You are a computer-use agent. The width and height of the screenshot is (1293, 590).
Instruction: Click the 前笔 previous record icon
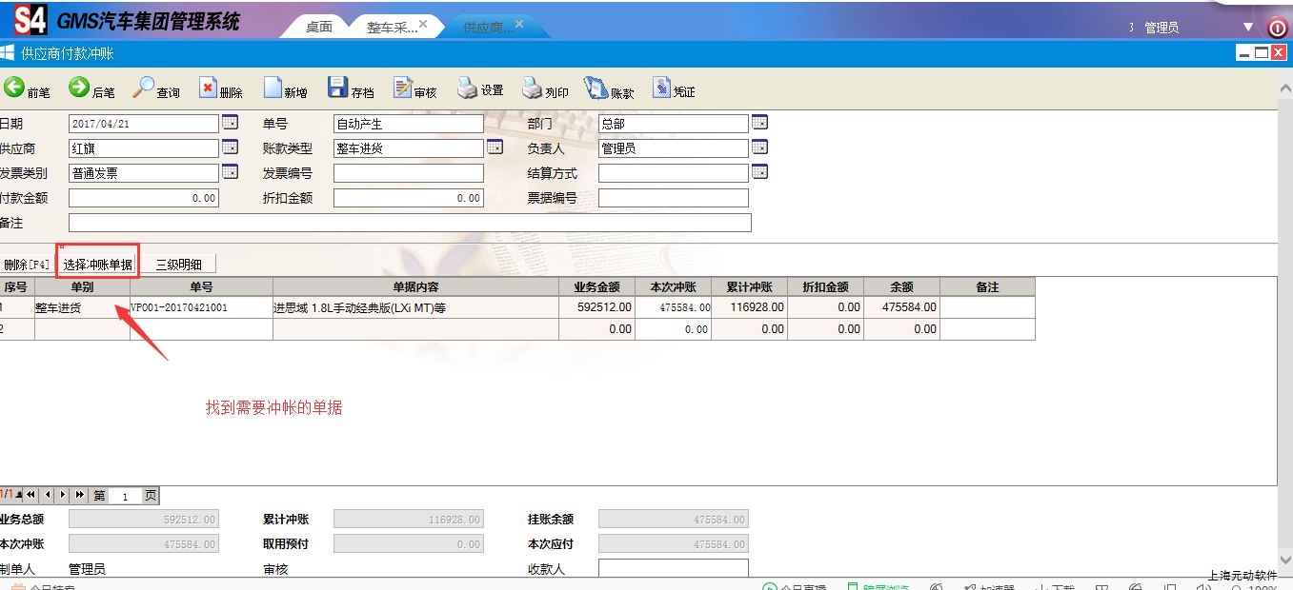point(15,88)
